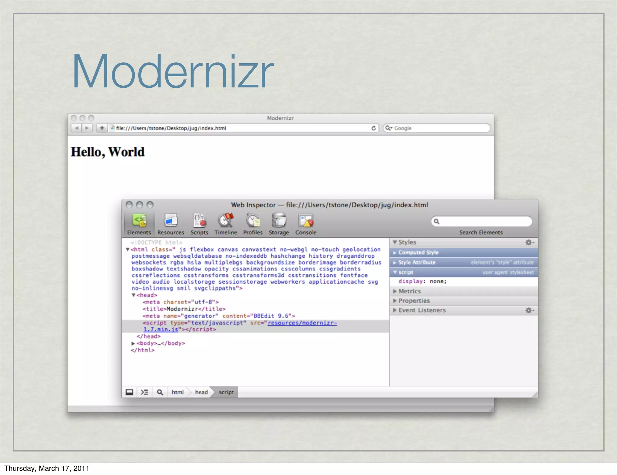Open the Storage panel
The height and width of the screenshot is (475, 617).
click(279, 224)
